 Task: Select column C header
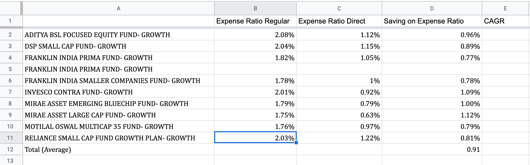(x=339, y=8)
